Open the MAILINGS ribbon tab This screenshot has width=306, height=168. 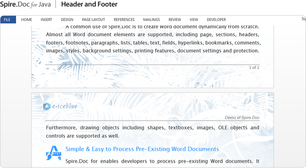coord(151,20)
